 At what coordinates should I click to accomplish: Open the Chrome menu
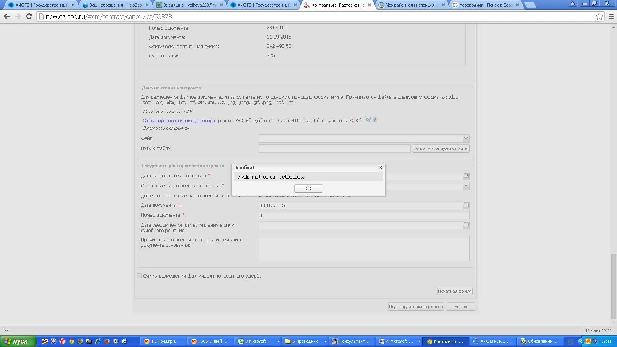click(611, 17)
